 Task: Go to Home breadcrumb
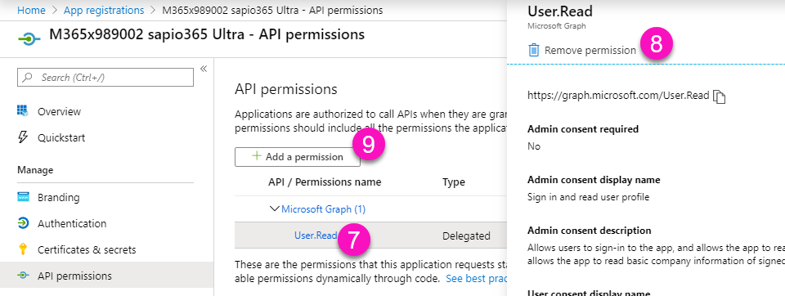click(x=31, y=10)
